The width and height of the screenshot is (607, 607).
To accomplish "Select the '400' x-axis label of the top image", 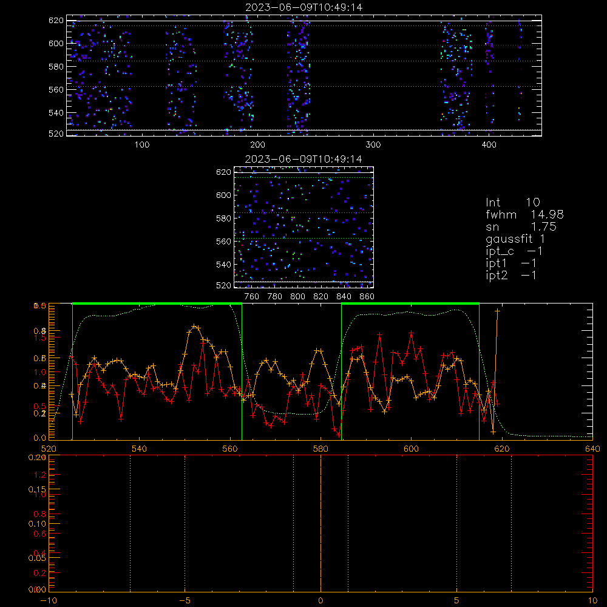I will 489,145.
